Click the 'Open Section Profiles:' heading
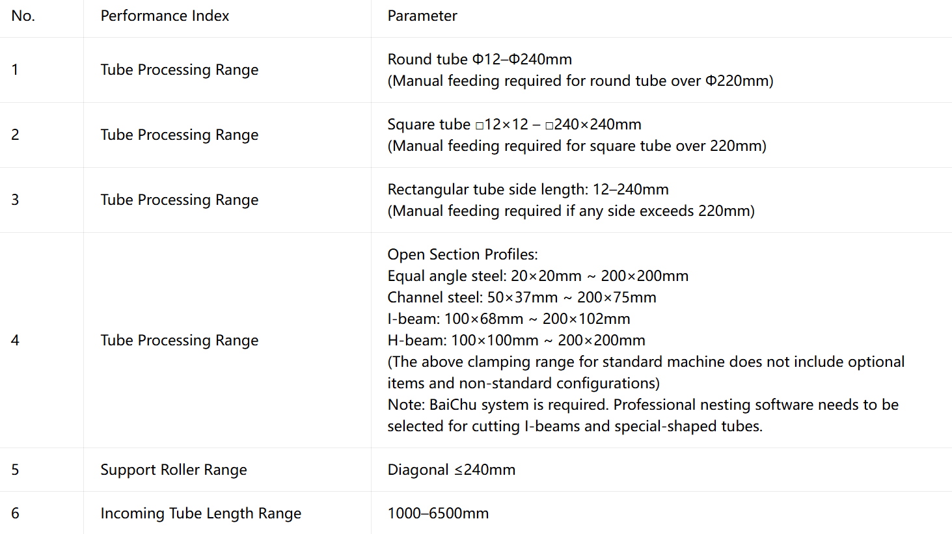 [x=463, y=254]
